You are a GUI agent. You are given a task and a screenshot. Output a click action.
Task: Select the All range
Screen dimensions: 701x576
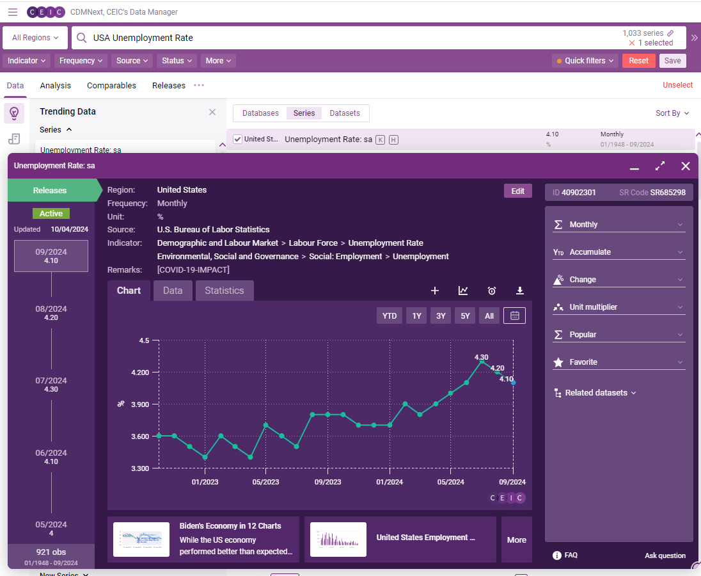489,316
